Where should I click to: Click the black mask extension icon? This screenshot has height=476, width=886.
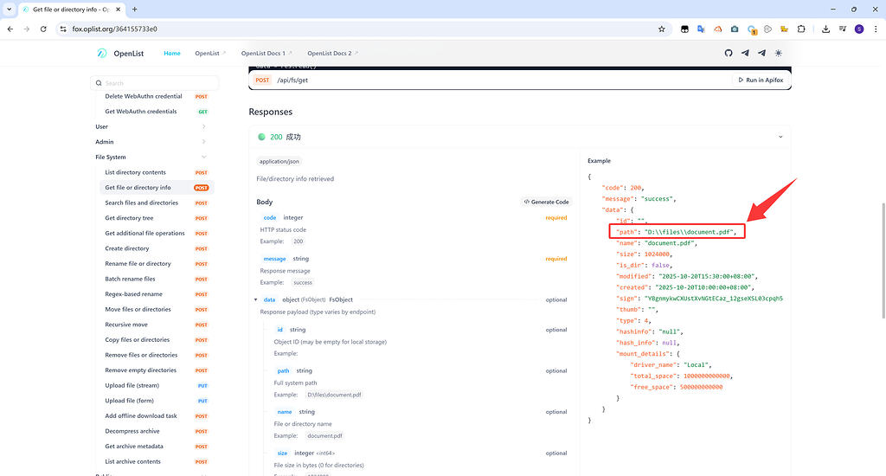click(x=685, y=29)
